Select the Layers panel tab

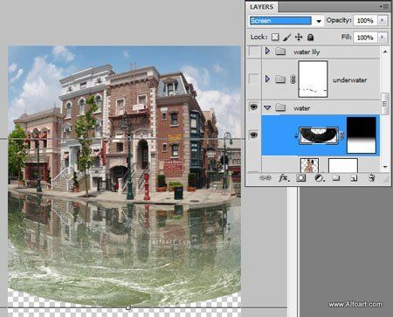pos(261,7)
